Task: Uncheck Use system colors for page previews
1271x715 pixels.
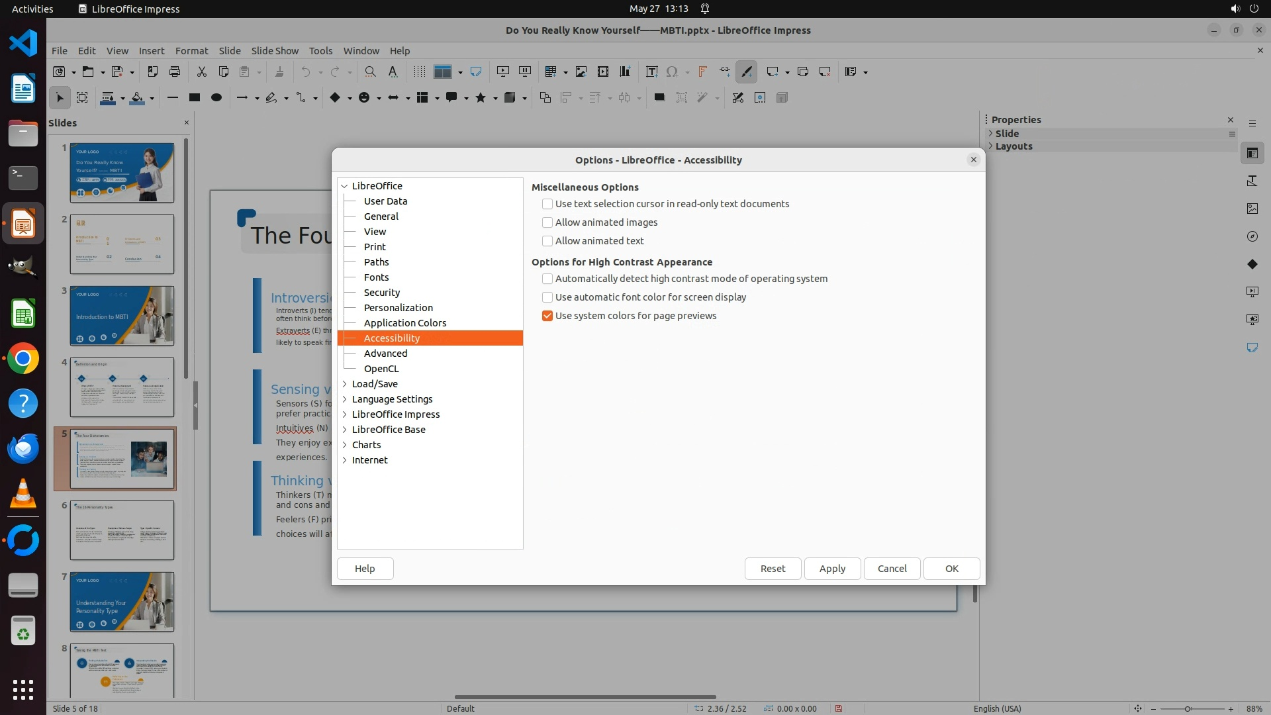Action: pyautogui.click(x=547, y=316)
